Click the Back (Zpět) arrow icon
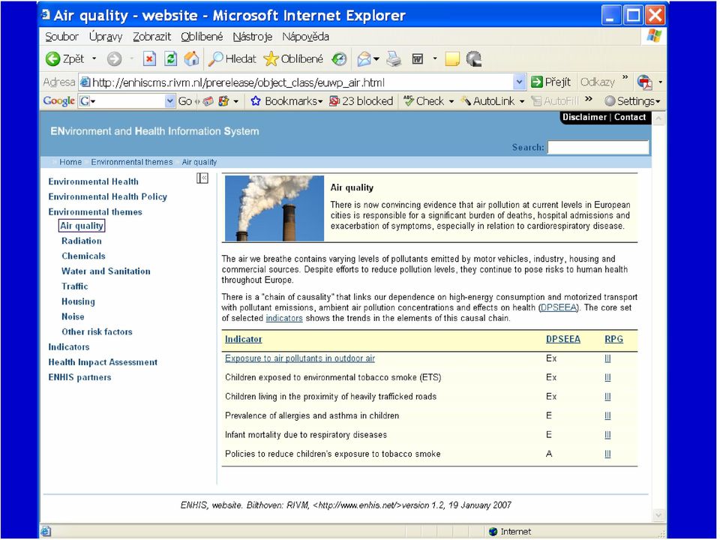 coord(52,58)
